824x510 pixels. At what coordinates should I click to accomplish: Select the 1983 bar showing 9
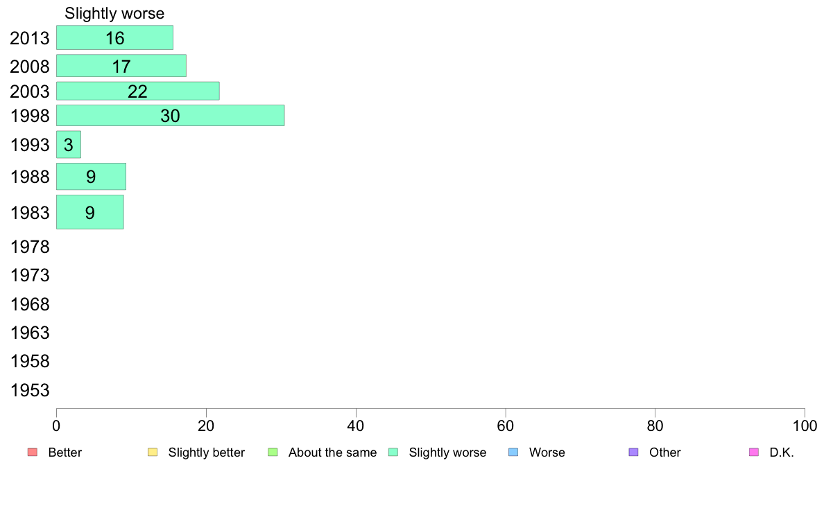point(90,212)
